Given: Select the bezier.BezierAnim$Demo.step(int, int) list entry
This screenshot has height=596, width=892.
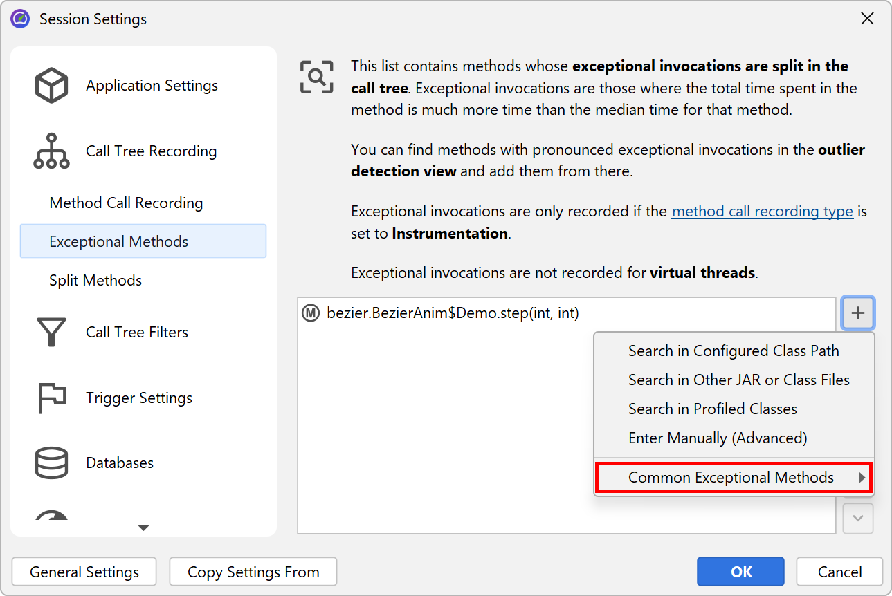Looking at the screenshot, I should point(453,313).
